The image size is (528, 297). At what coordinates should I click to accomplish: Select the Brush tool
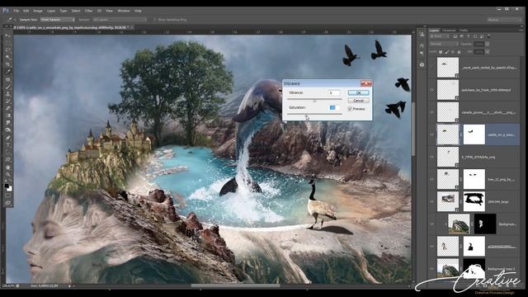(x=7, y=87)
